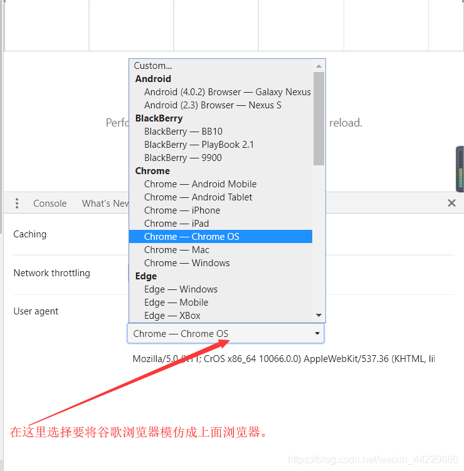Click the Android group header
This screenshot has height=471, width=464.
coord(153,79)
